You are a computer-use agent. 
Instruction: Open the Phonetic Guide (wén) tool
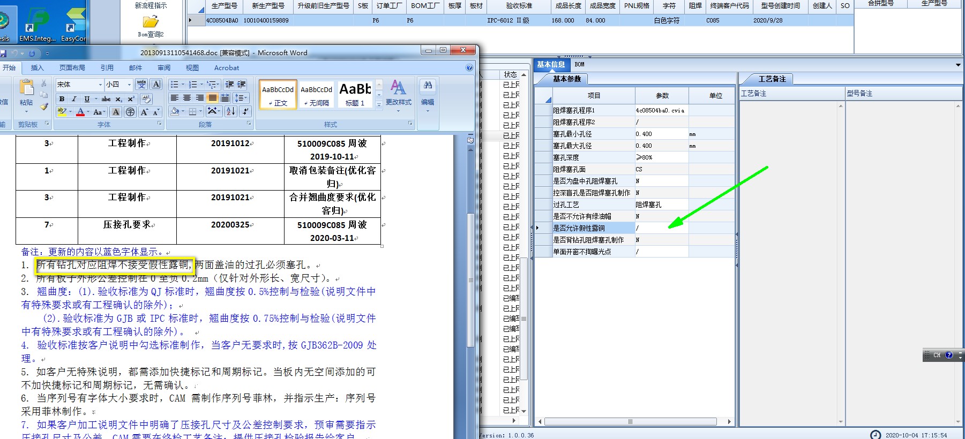point(141,84)
